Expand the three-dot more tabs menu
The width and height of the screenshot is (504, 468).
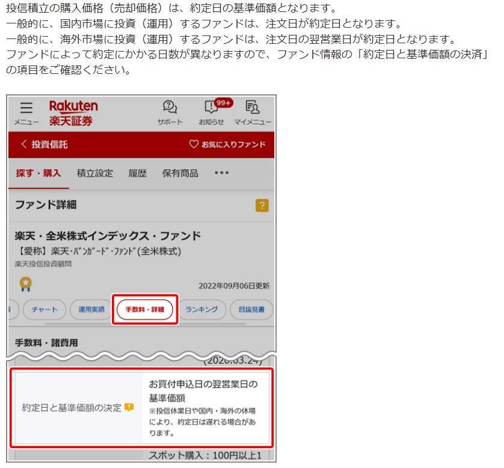[221, 173]
